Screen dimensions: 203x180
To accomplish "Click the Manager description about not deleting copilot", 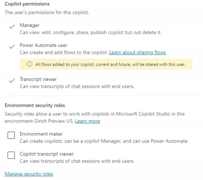I will (91, 32).
